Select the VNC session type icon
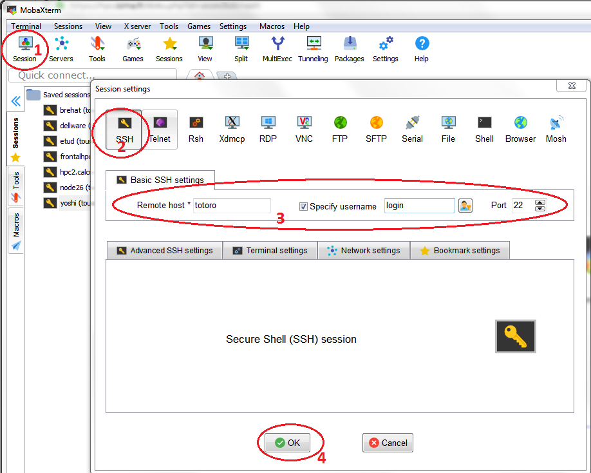The height and width of the screenshot is (473, 591). pos(305,128)
